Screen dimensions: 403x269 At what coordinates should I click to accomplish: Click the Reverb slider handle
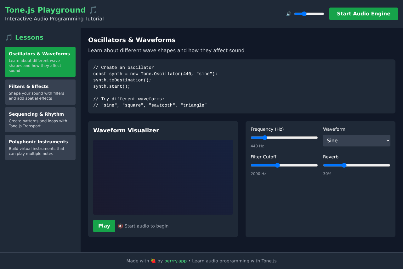point(344,165)
